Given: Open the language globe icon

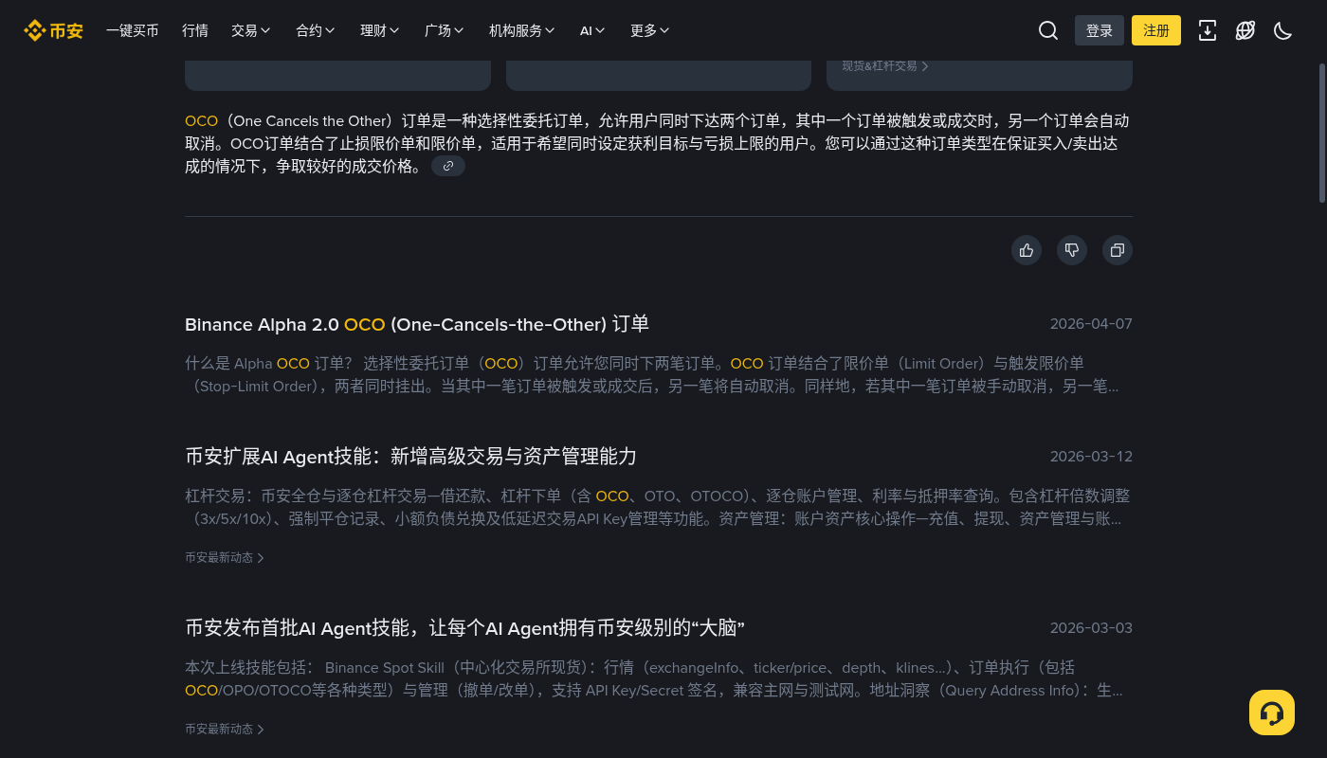Looking at the screenshot, I should (x=1245, y=30).
